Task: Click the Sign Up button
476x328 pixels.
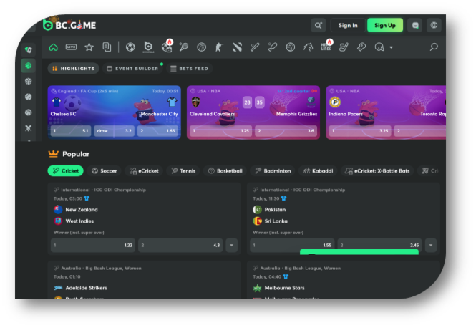Action: (384, 25)
